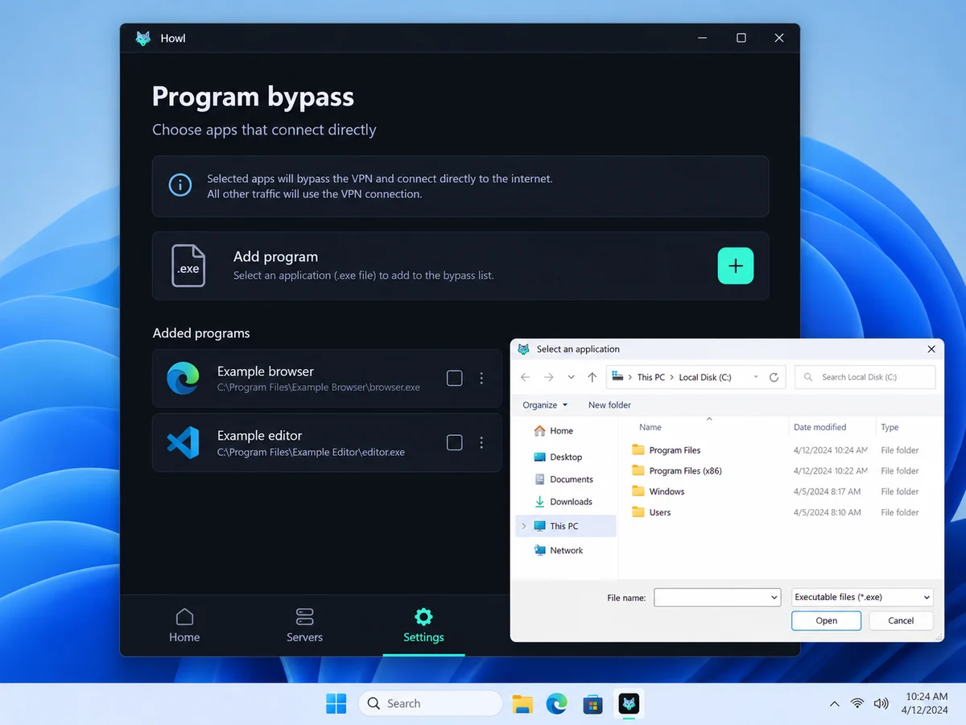Click the Howl taskbar icon
This screenshot has height=725, width=966.
coord(629,703)
